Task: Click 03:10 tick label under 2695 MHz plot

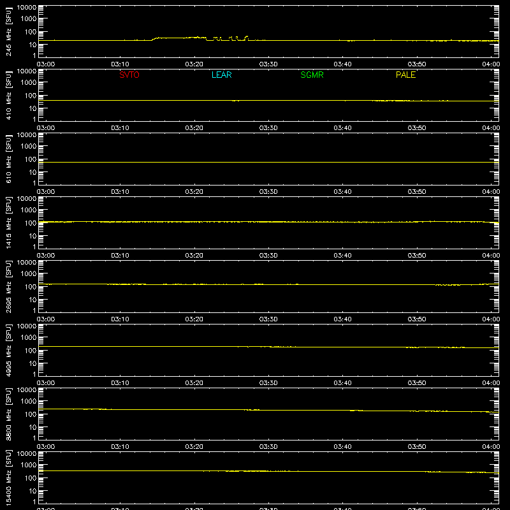Action: (x=120, y=319)
